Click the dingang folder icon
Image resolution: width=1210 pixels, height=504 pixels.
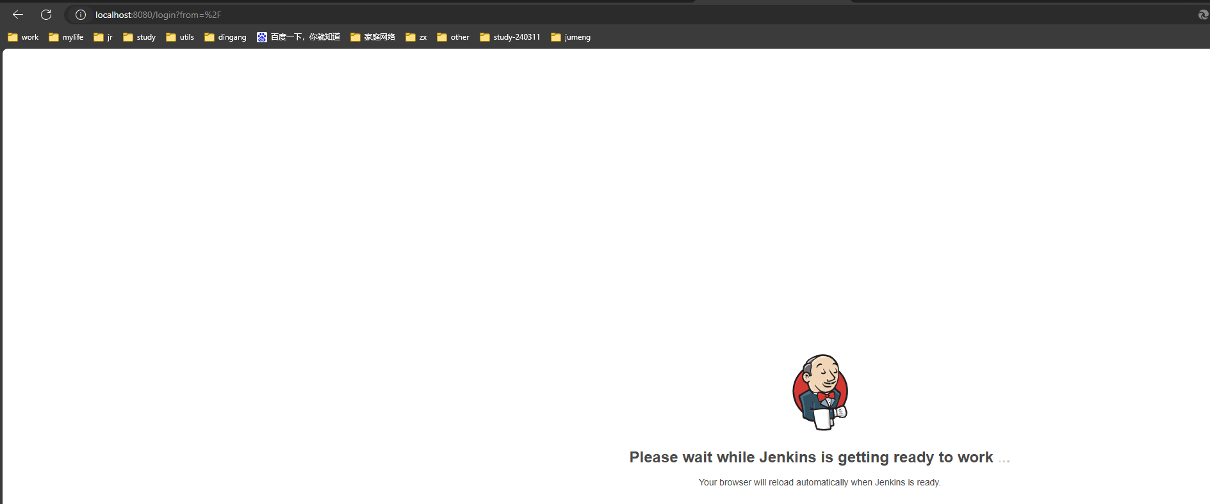[209, 37]
